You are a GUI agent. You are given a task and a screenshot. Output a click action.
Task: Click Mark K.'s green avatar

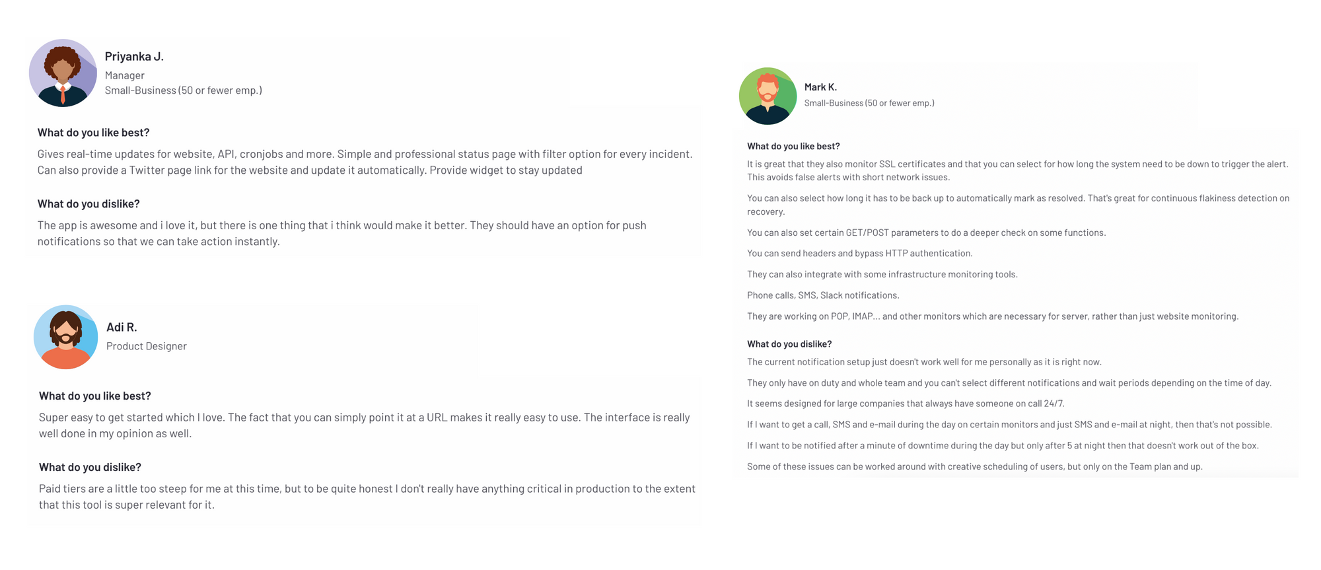click(768, 96)
